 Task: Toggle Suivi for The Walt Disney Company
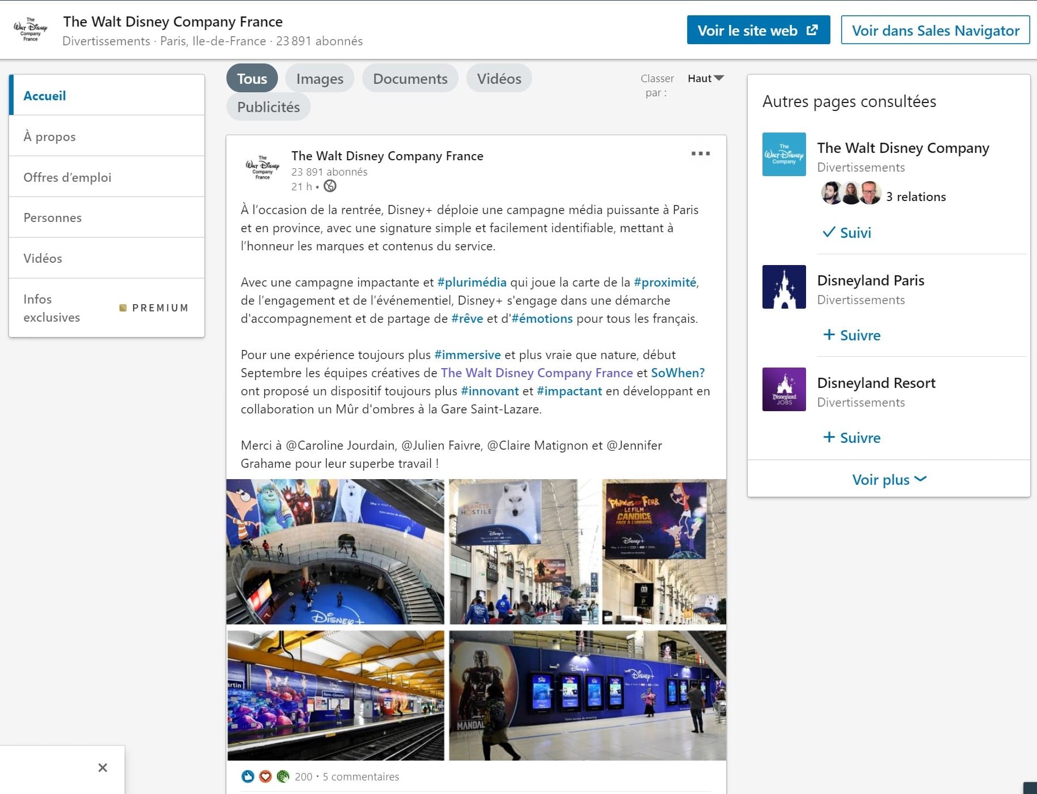(847, 232)
